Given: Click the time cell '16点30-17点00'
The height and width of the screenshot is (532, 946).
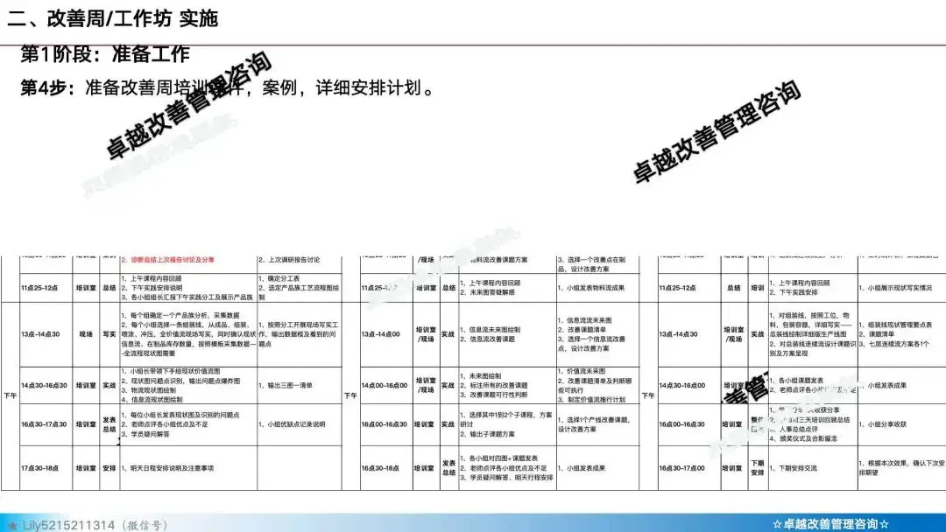Looking at the screenshot, I should [x=682, y=468].
